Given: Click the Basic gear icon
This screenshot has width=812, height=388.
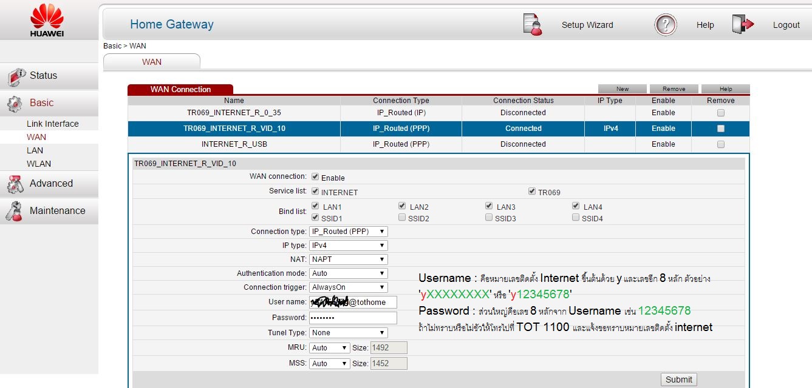Looking at the screenshot, I should [15, 104].
